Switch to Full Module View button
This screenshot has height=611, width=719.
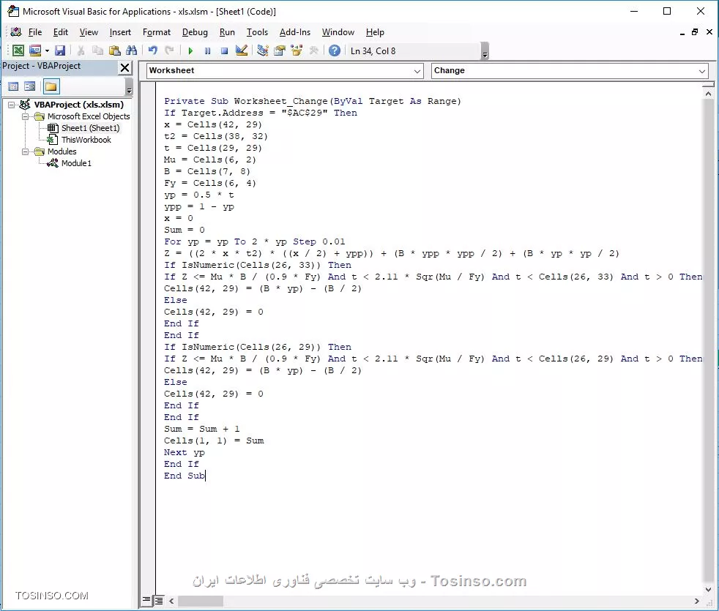coord(159,600)
